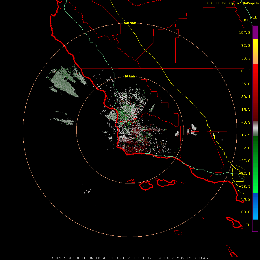The width and height of the screenshot is (260, 260).
Task: Click the 100 NMI range ring label
Action: click(130, 23)
